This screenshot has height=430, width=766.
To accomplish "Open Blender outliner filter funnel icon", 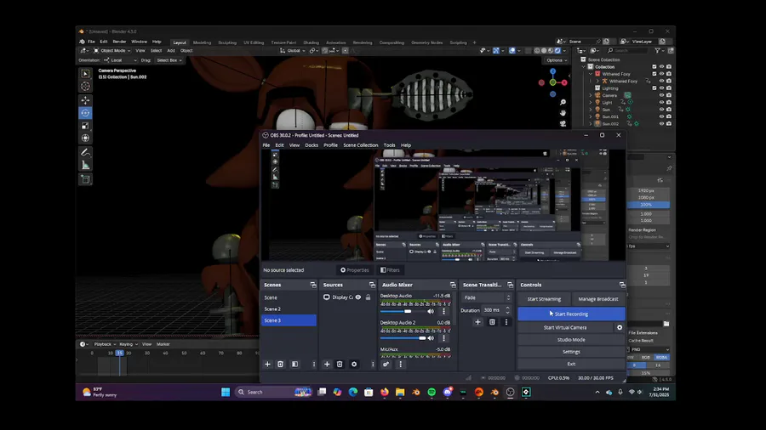I will pyautogui.click(x=658, y=50).
